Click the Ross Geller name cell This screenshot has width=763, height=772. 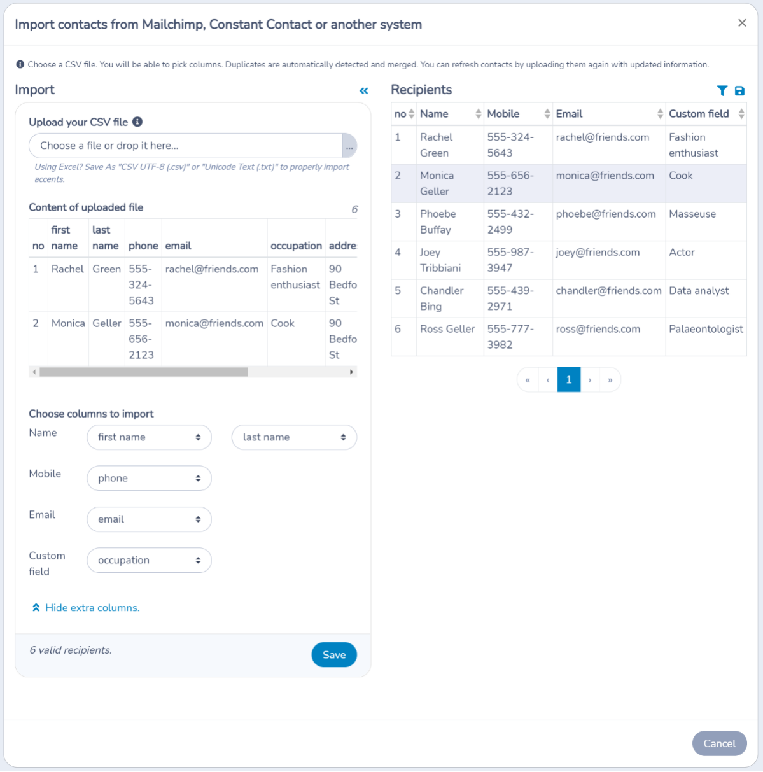point(450,337)
